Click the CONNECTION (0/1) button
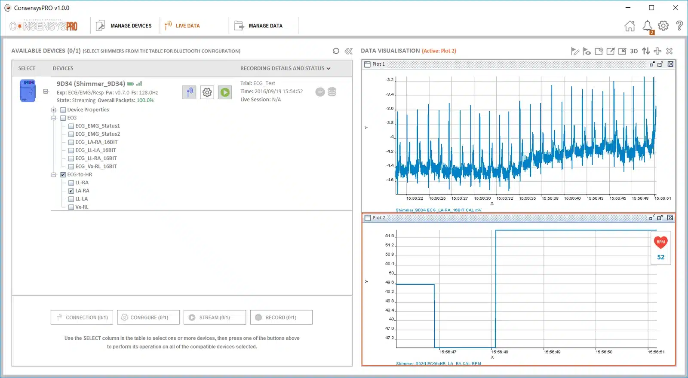 [82, 317]
